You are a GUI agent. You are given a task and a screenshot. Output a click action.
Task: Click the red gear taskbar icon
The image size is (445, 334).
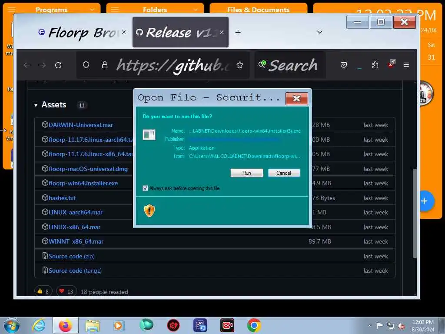point(173,325)
